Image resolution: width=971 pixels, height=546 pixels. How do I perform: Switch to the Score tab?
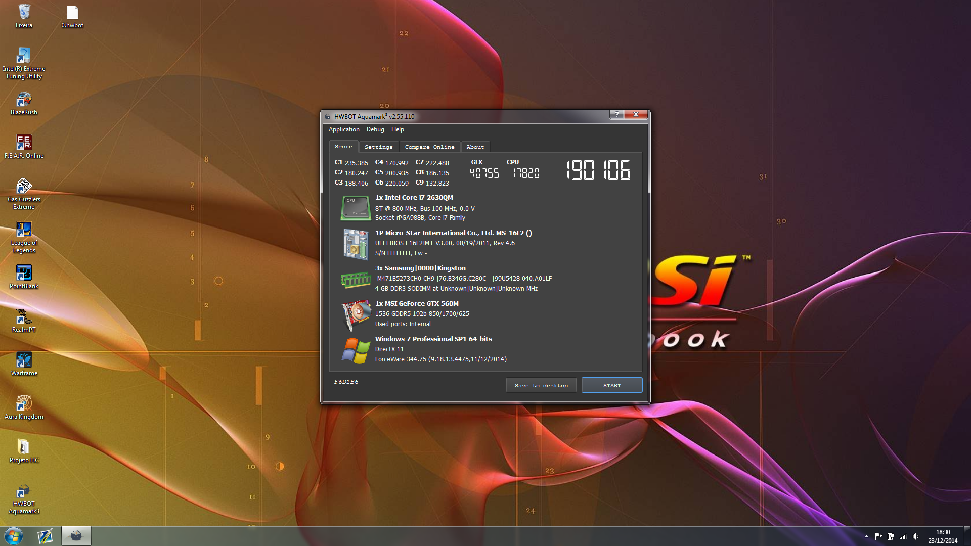point(343,147)
